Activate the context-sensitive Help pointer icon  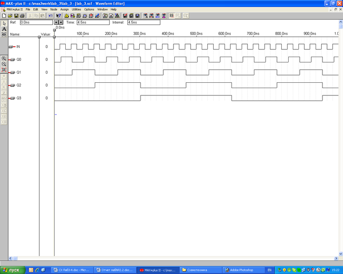58,16
